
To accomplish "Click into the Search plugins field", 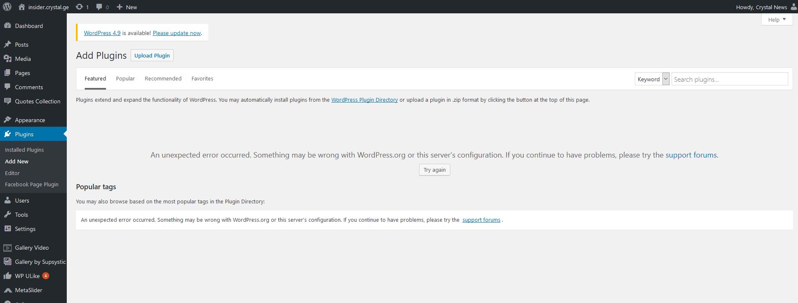I will point(730,79).
